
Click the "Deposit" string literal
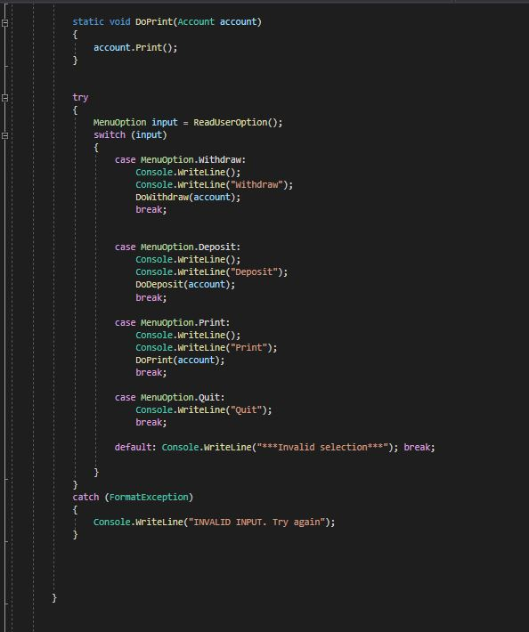click(x=254, y=272)
